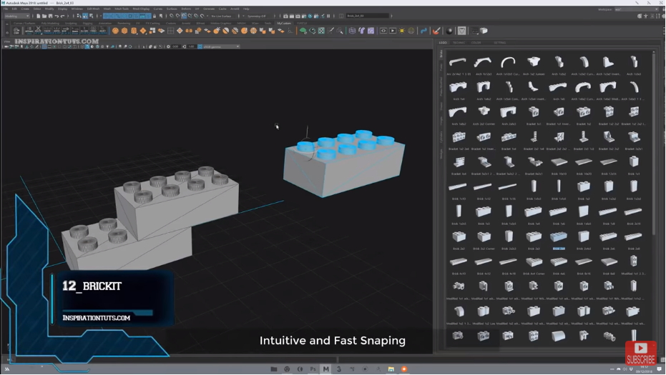
Task: Click the wireframe globe shelf icon
Action: pos(411,31)
